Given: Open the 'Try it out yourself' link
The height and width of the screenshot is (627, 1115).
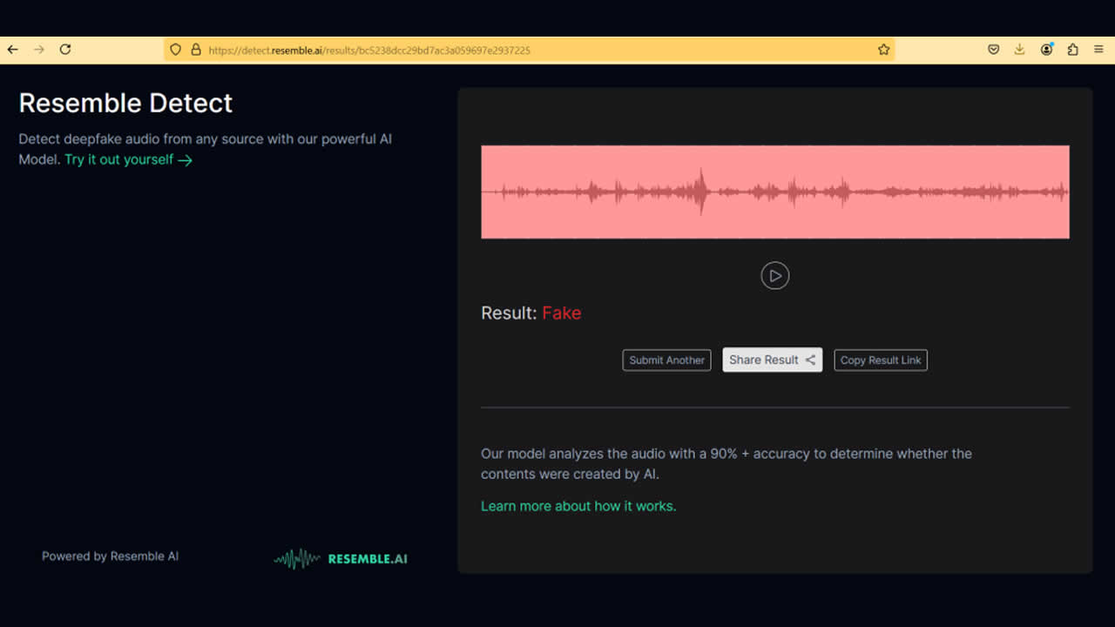Looking at the screenshot, I should 128,159.
